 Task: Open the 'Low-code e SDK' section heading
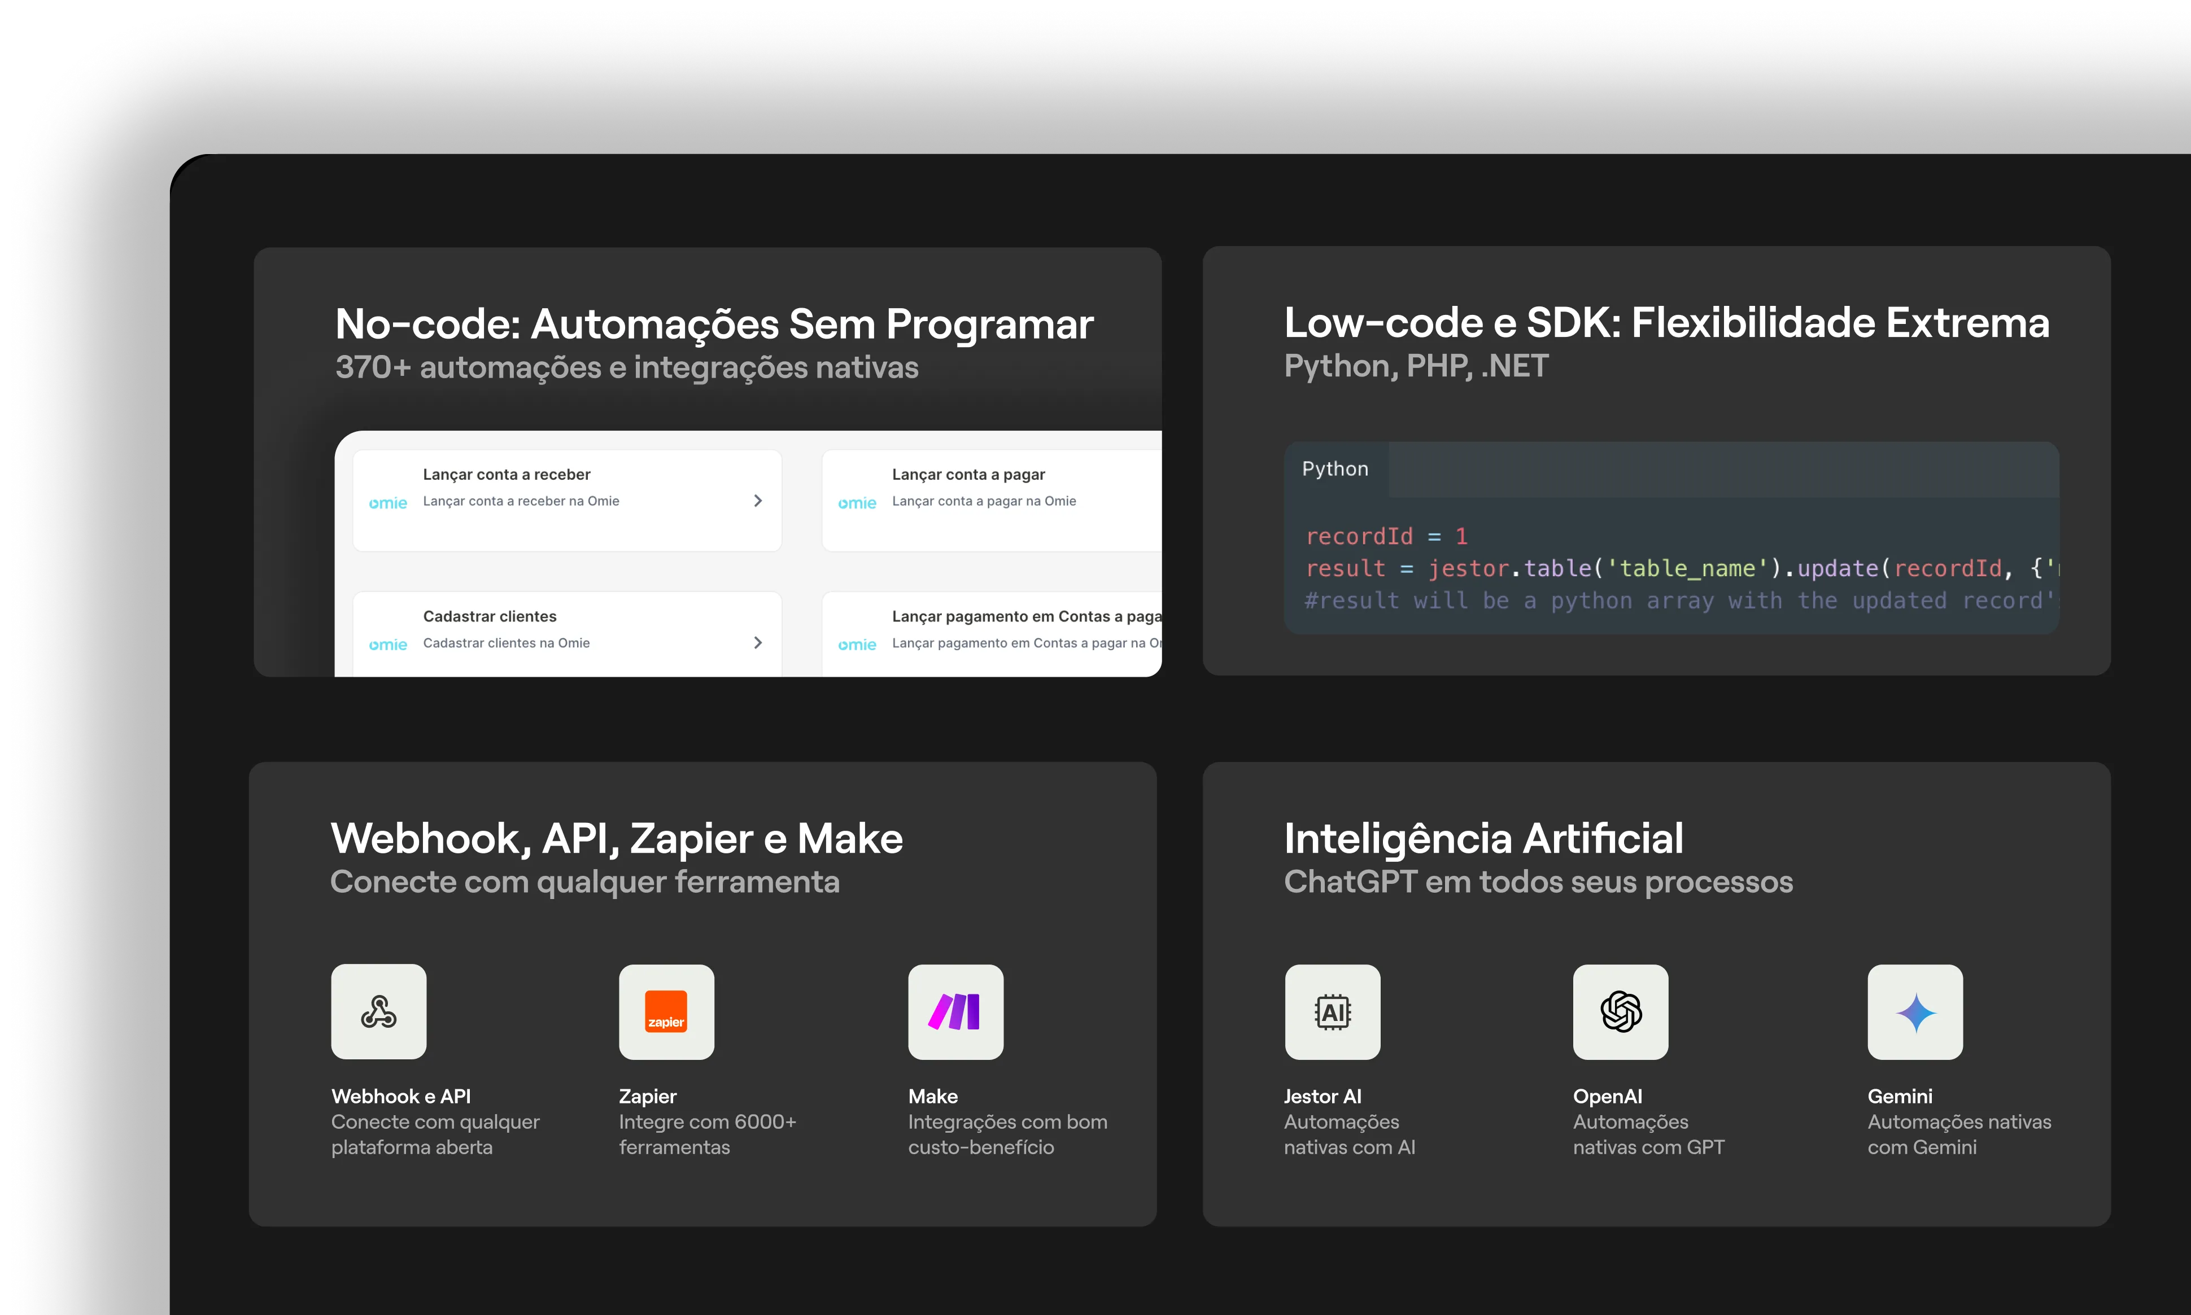pos(1665,323)
